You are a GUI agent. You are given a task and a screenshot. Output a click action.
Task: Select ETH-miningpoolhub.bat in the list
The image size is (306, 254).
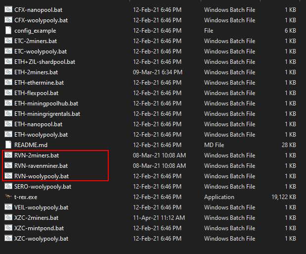(46, 103)
